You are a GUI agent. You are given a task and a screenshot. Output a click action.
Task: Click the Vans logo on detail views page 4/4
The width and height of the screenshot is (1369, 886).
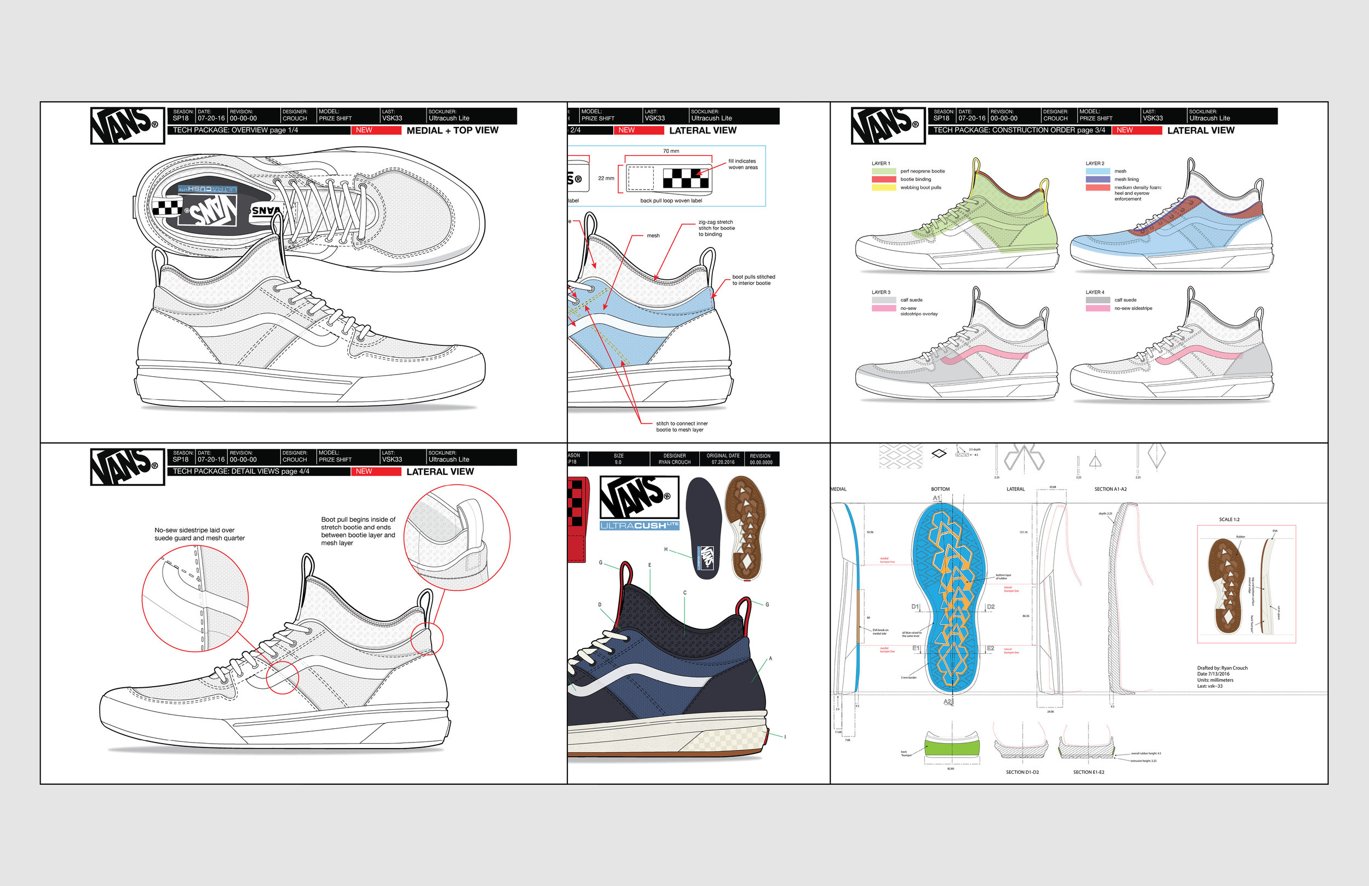pos(127,467)
